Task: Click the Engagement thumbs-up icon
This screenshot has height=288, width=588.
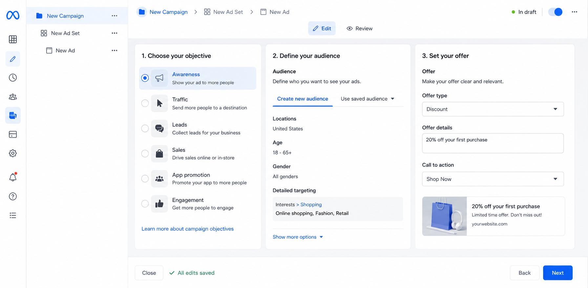Action: click(159, 204)
